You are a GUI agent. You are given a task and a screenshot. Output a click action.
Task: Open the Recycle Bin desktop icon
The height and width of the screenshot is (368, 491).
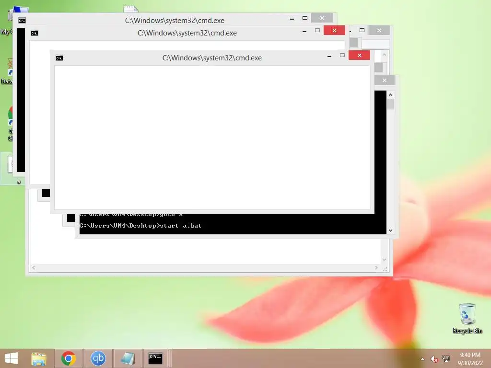point(467,318)
